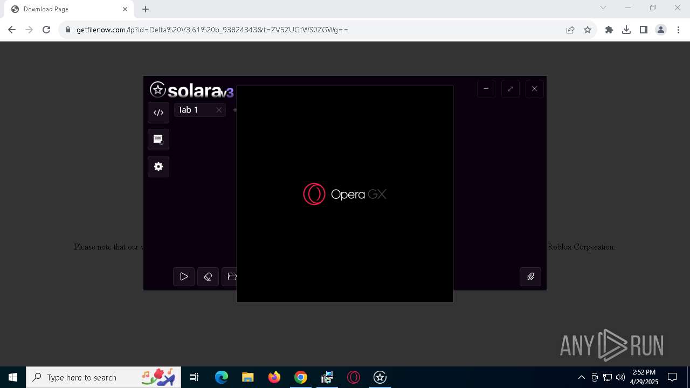Open Solara settings gear icon
Screen dimensions: 690x388
coord(158,167)
